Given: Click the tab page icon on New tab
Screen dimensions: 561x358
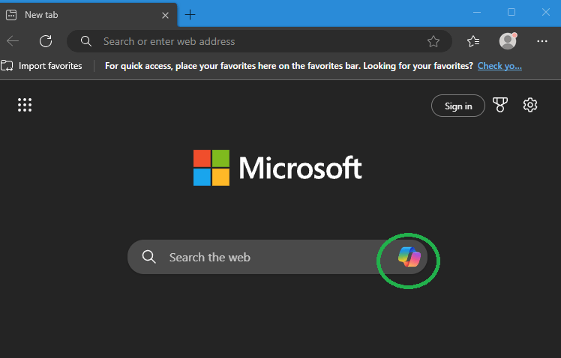Looking at the screenshot, I should 11,15.
